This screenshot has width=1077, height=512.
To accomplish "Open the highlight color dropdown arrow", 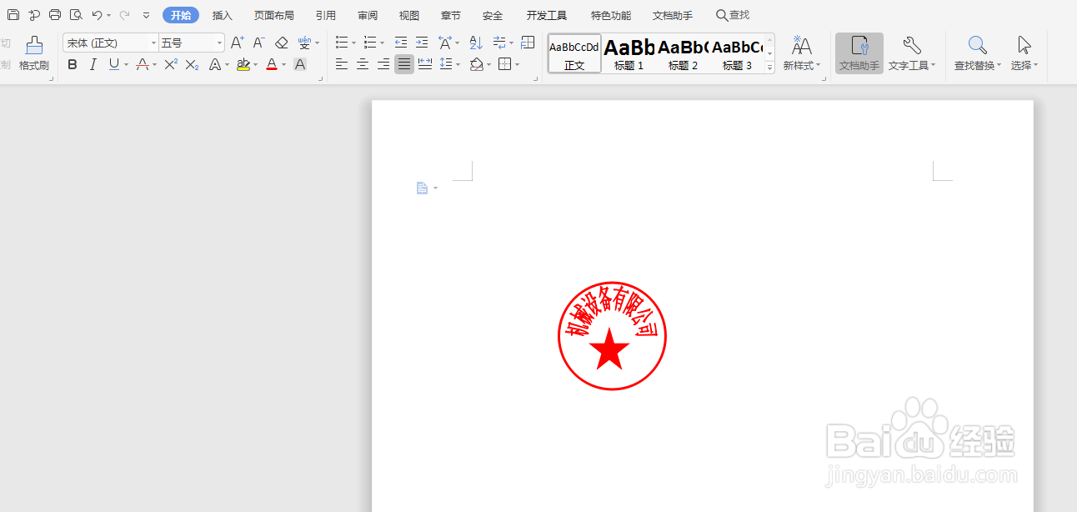I will [255, 65].
